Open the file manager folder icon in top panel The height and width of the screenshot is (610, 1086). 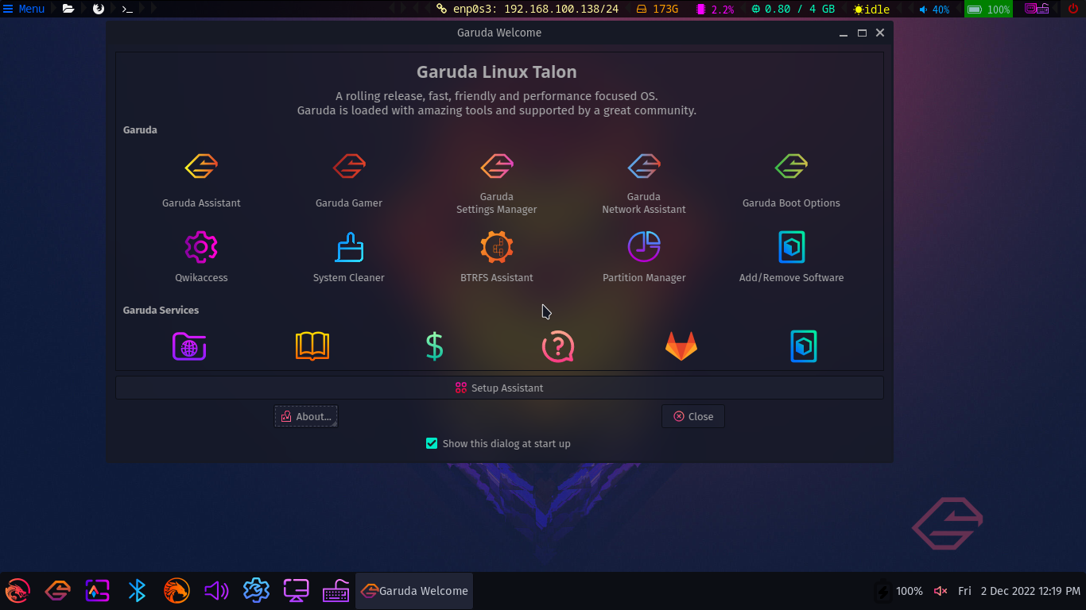(68, 9)
